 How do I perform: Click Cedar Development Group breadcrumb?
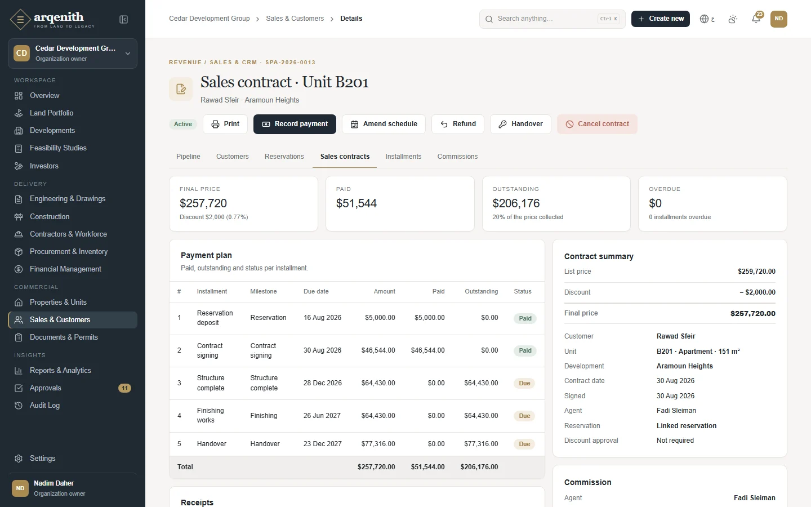click(210, 19)
